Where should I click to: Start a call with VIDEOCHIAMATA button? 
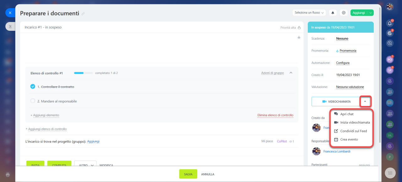[336, 102]
